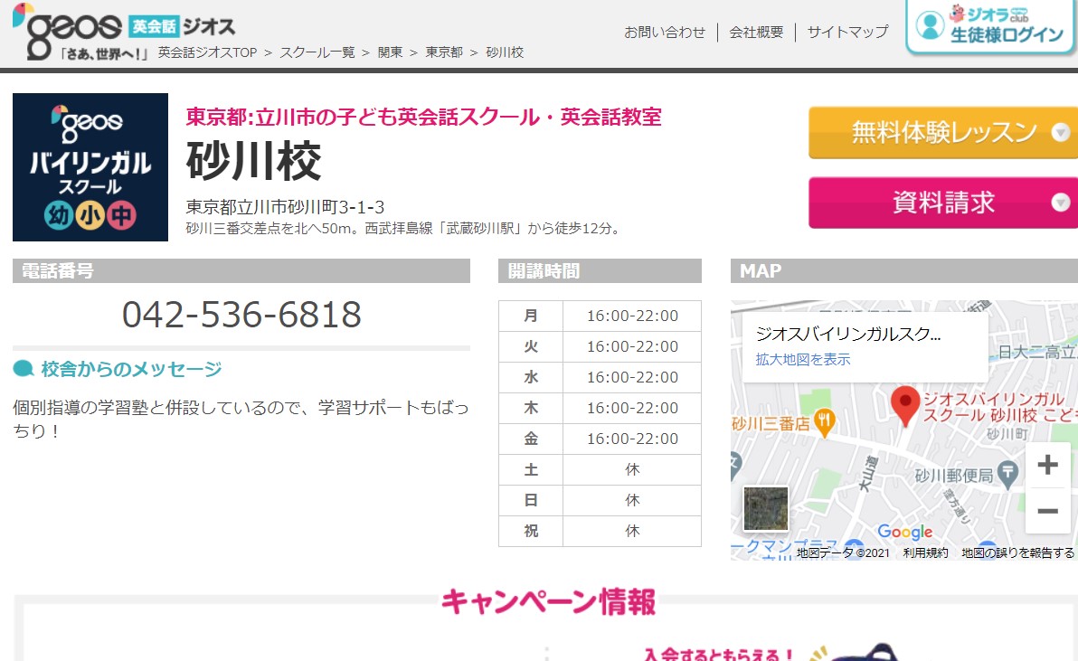The image size is (1078, 661).
Task: Click the 無料体験レッスン button
Action: coord(943,133)
